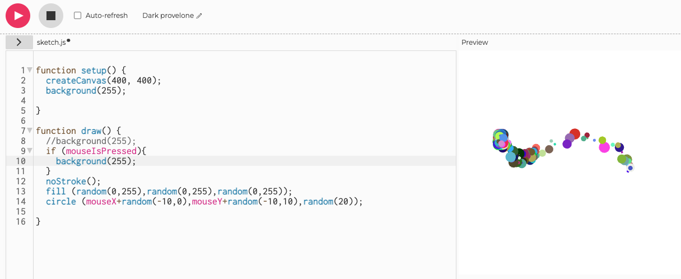Collapse the draw function fold arrow
Viewport: 681px width, 279px height.
point(30,131)
